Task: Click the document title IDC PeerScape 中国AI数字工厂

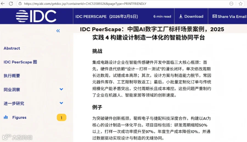Action: 152,29
